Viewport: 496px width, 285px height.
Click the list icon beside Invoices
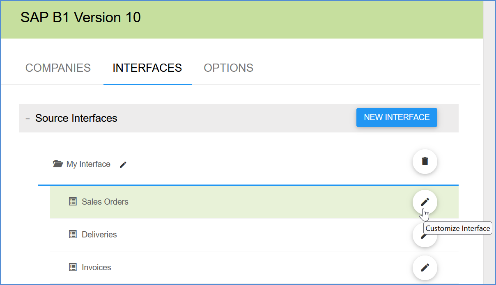tap(73, 267)
